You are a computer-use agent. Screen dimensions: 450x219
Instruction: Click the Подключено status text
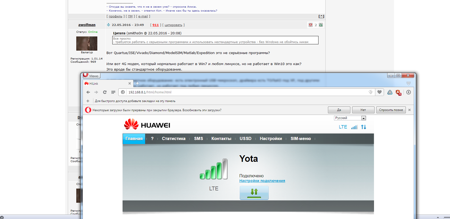tap(251, 176)
